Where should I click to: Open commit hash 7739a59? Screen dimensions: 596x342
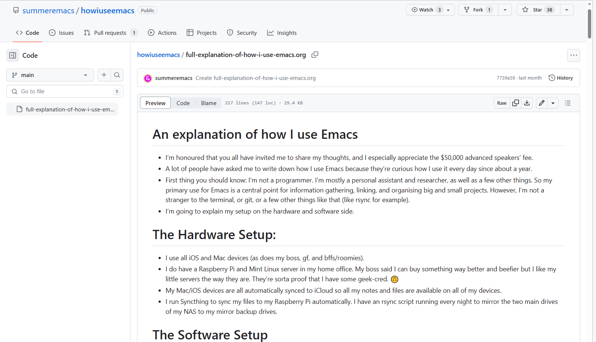tap(506, 78)
